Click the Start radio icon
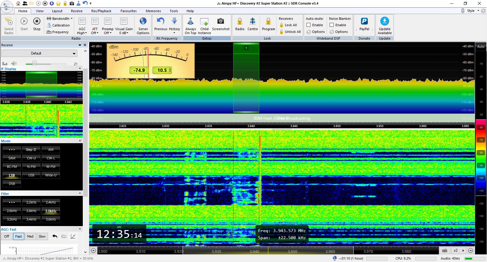The height and width of the screenshot is (262, 487). point(24,24)
